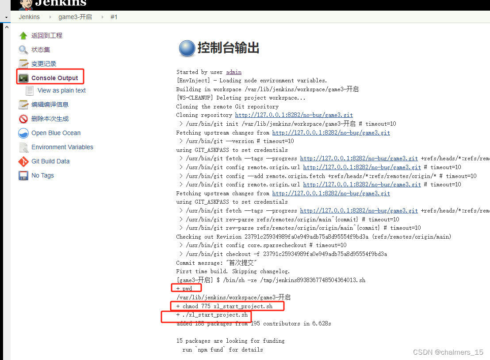Click the Checking out Revision line
The width and height of the screenshot is (490, 360).
(314, 237)
